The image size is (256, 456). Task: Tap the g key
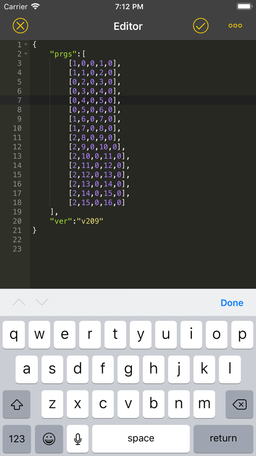[x=128, y=369]
